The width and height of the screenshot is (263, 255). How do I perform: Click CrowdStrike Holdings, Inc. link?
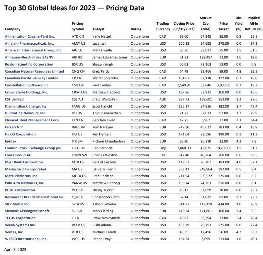click(26, 92)
